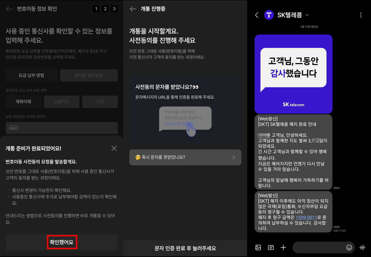Tap the 번호이동 사전동의 요청을 발송할게요 text
Viewport: 371px width, 257px height.
(41, 162)
